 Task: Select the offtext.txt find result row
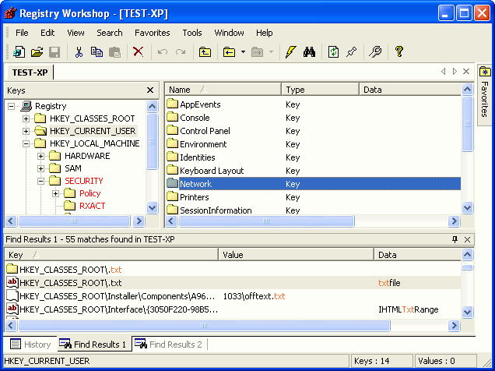tap(233, 296)
